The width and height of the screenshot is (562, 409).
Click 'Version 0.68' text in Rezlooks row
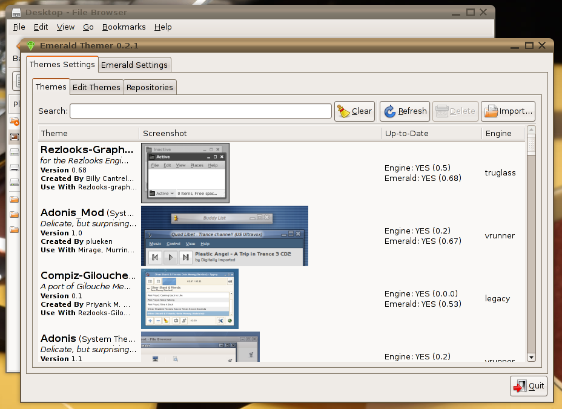coord(64,170)
